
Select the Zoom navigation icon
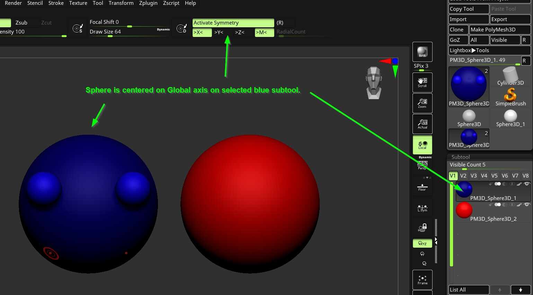tap(422, 103)
